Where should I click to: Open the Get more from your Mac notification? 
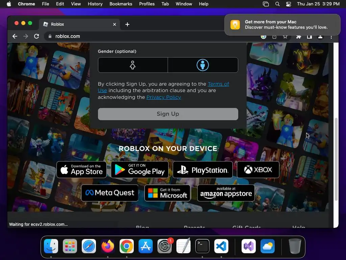click(282, 24)
